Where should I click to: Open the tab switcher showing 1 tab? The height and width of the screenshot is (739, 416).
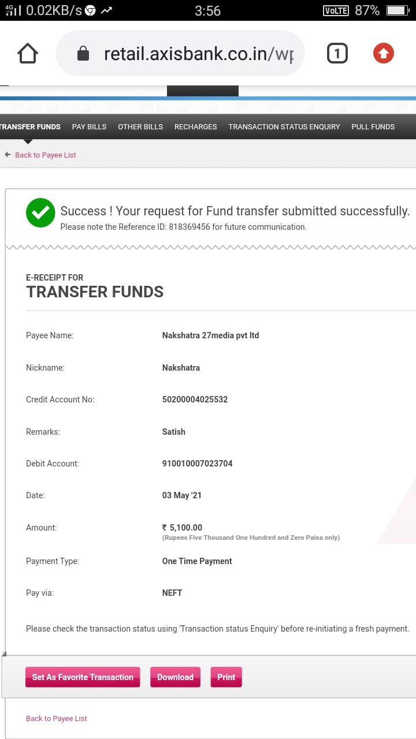tap(337, 54)
